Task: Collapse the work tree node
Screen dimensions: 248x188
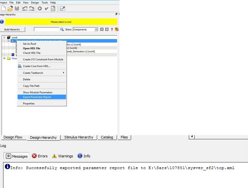Action: pos(5,37)
